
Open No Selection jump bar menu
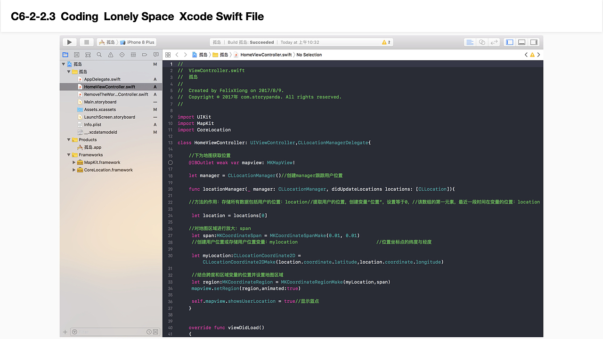coord(309,55)
